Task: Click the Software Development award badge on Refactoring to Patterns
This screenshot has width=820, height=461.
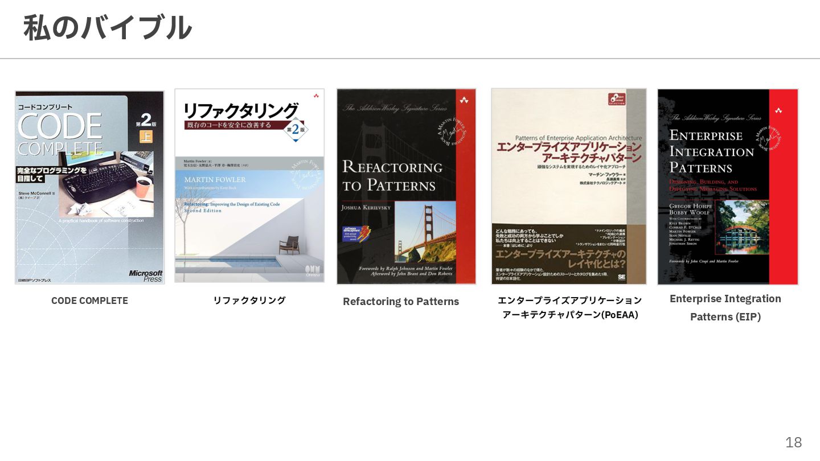Action: coord(356,234)
